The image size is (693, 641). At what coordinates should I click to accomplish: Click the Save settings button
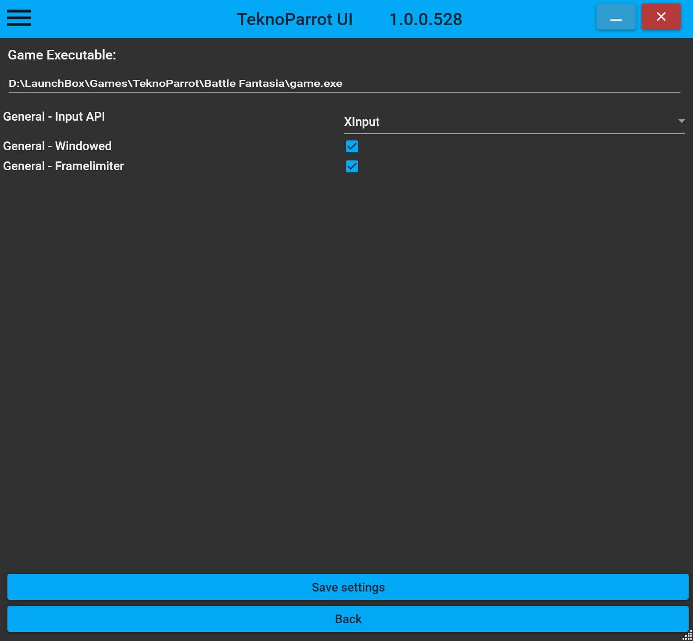pyautogui.click(x=348, y=587)
